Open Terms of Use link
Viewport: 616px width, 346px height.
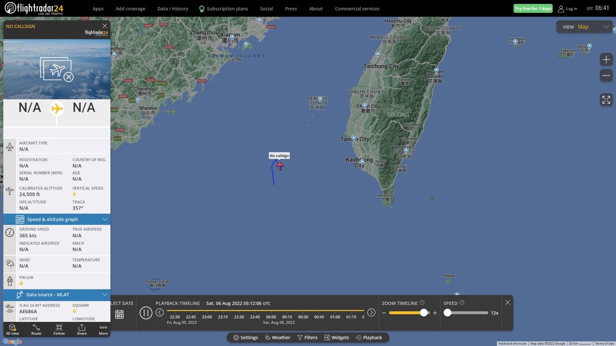coord(604,344)
